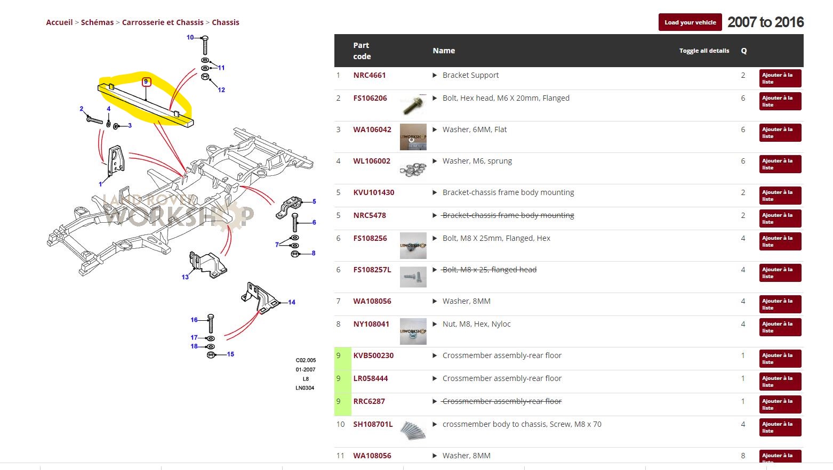
Task: Open Accueil breadcrumb link
Action: [59, 22]
